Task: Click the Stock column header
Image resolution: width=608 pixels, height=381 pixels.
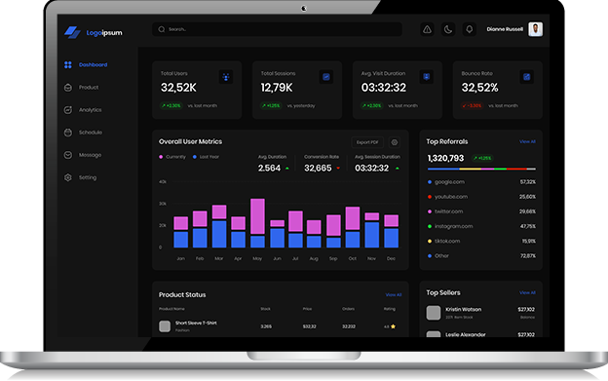Action: (x=266, y=309)
